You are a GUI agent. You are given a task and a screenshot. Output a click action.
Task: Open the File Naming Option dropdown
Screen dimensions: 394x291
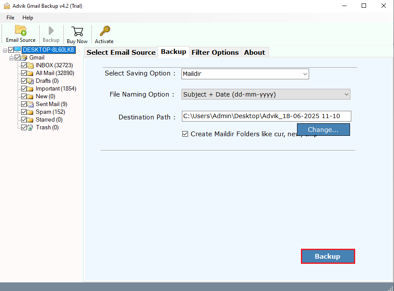266,94
